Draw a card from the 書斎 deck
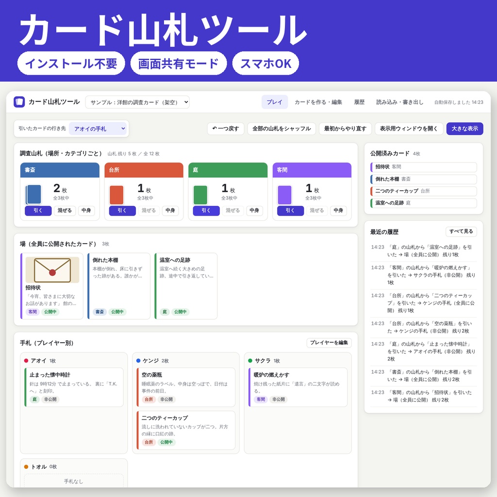497x497 pixels. tap(38, 211)
